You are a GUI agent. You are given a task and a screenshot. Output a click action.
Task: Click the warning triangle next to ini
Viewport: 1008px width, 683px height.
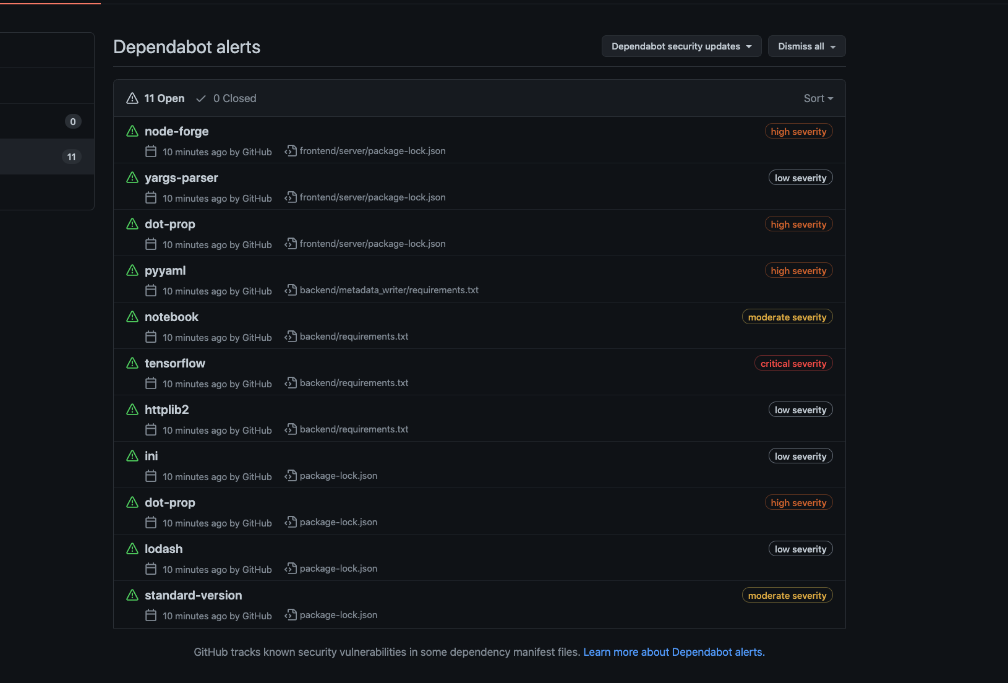pyautogui.click(x=132, y=456)
